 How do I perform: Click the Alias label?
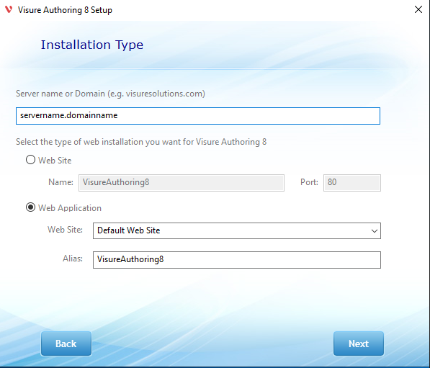(x=73, y=259)
